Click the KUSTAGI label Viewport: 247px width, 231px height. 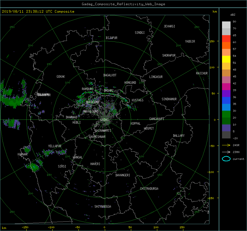point(137,100)
